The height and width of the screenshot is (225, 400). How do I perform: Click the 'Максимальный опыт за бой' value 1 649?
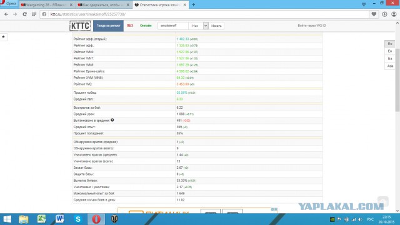(181, 193)
